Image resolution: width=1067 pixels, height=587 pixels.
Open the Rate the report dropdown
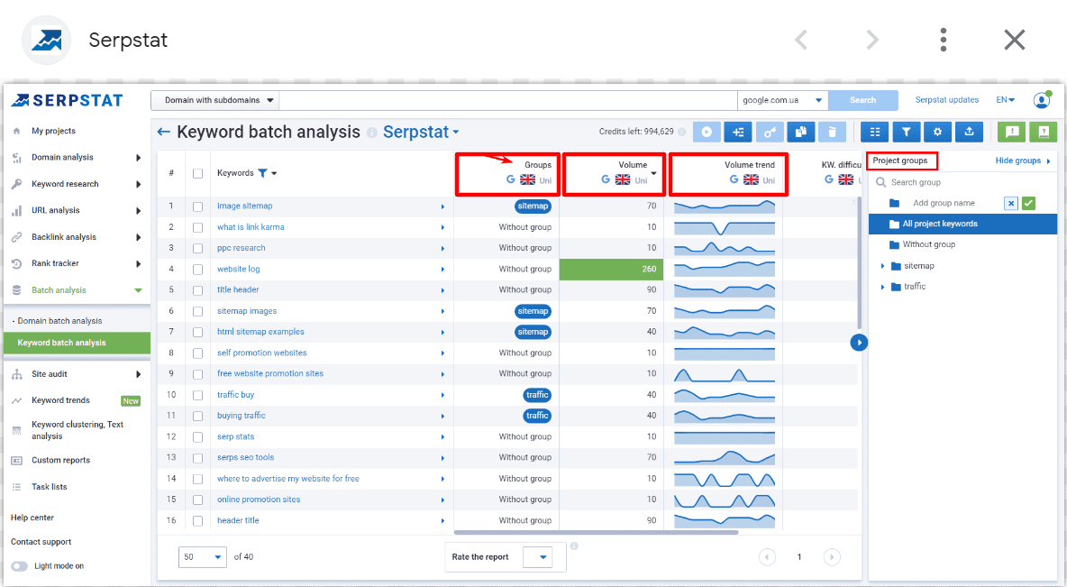pos(538,557)
